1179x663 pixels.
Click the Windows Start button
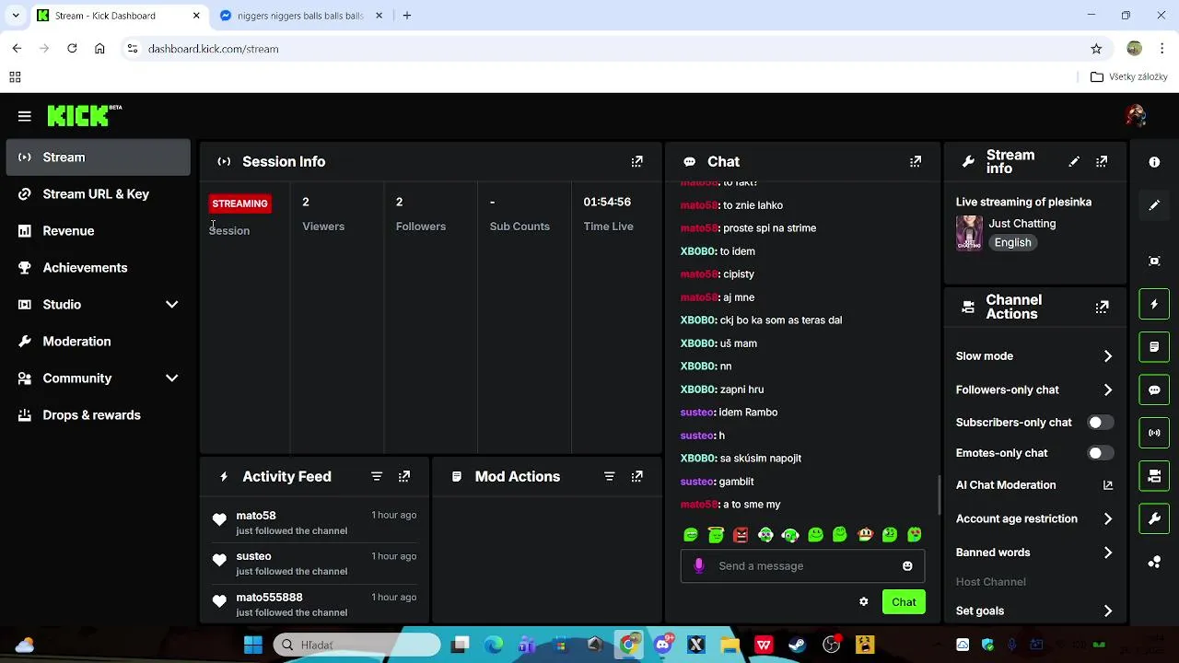[x=252, y=645]
